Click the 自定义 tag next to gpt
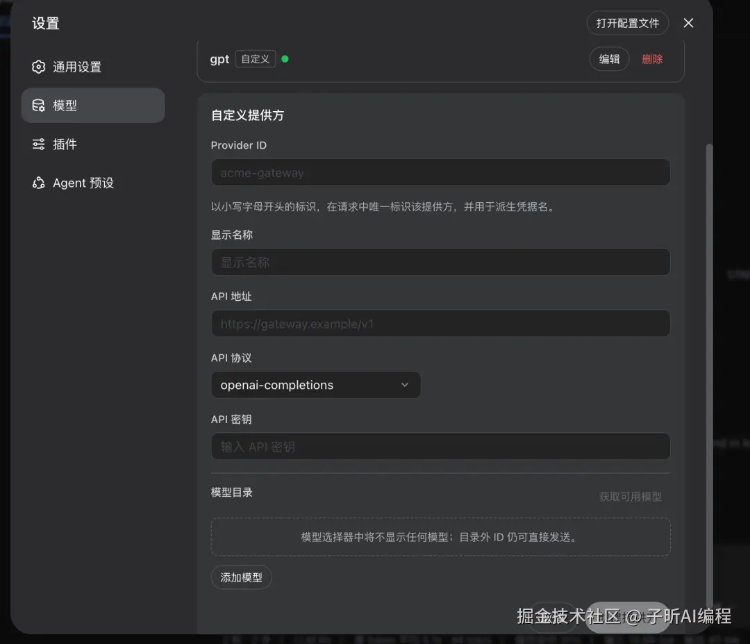 [256, 59]
